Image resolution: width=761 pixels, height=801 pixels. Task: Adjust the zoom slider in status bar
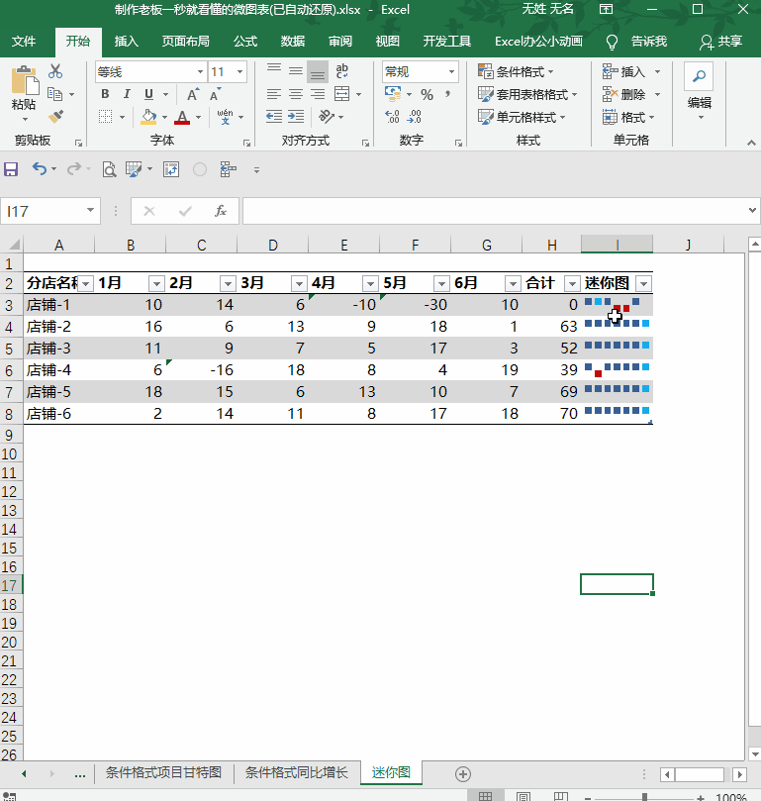644,797
